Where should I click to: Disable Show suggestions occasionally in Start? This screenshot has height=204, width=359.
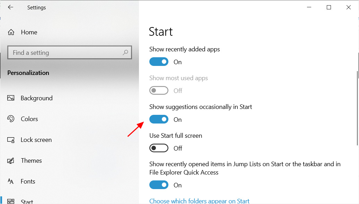click(x=159, y=119)
